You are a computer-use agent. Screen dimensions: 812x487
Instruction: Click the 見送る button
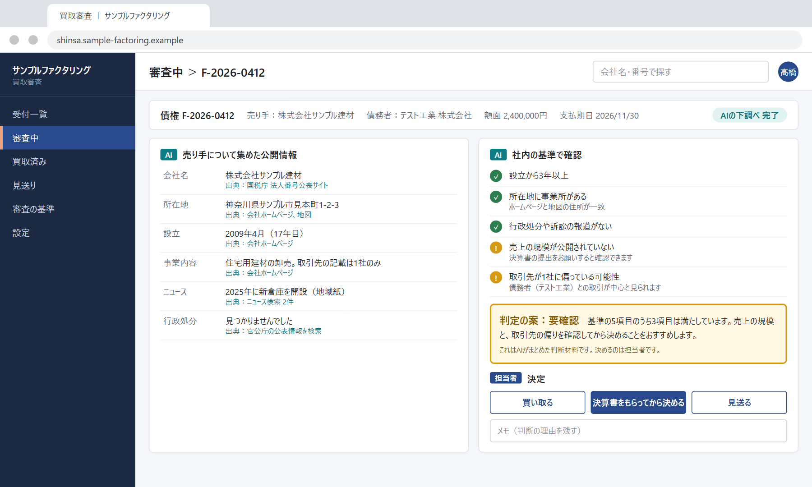coord(739,402)
